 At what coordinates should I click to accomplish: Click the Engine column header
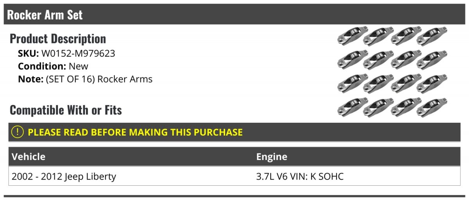coord(272,157)
